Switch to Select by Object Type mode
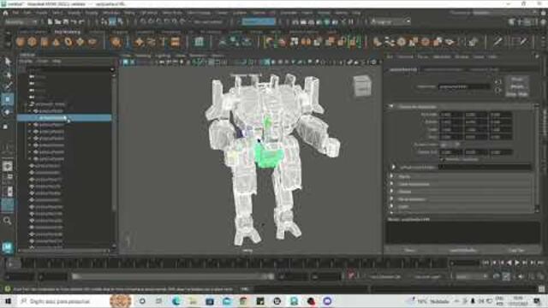 coord(112,21)
